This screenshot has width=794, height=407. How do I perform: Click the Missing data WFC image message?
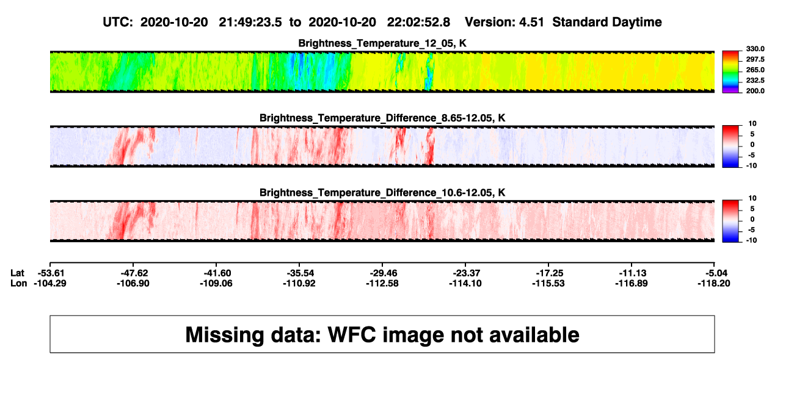(x=382, y=334)
